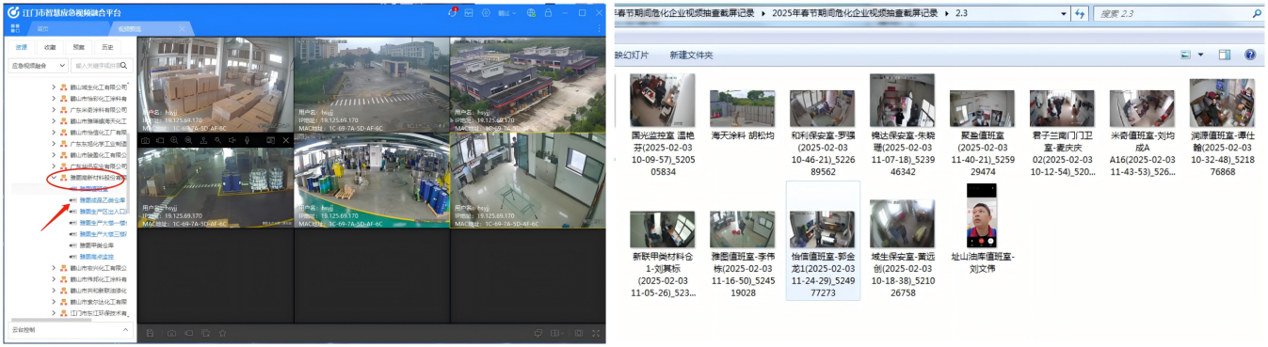Switch to the 收藏 tab
Viewport: 1268px width, 347px height.
point(51,46)
